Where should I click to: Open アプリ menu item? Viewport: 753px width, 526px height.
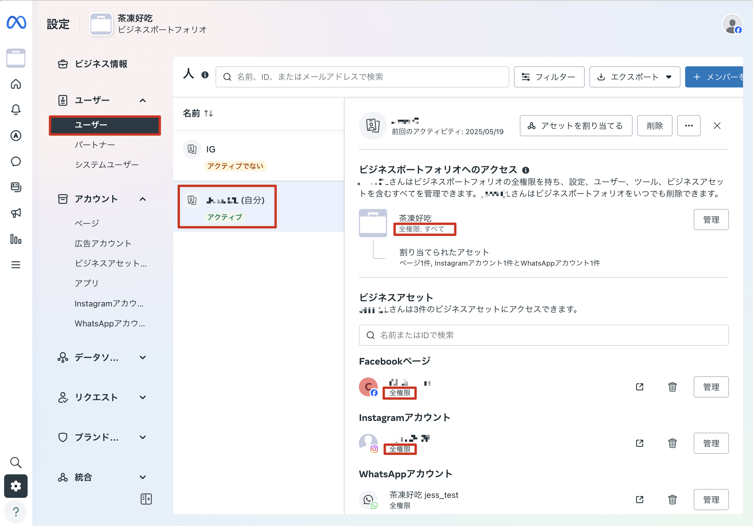(86, 283)
